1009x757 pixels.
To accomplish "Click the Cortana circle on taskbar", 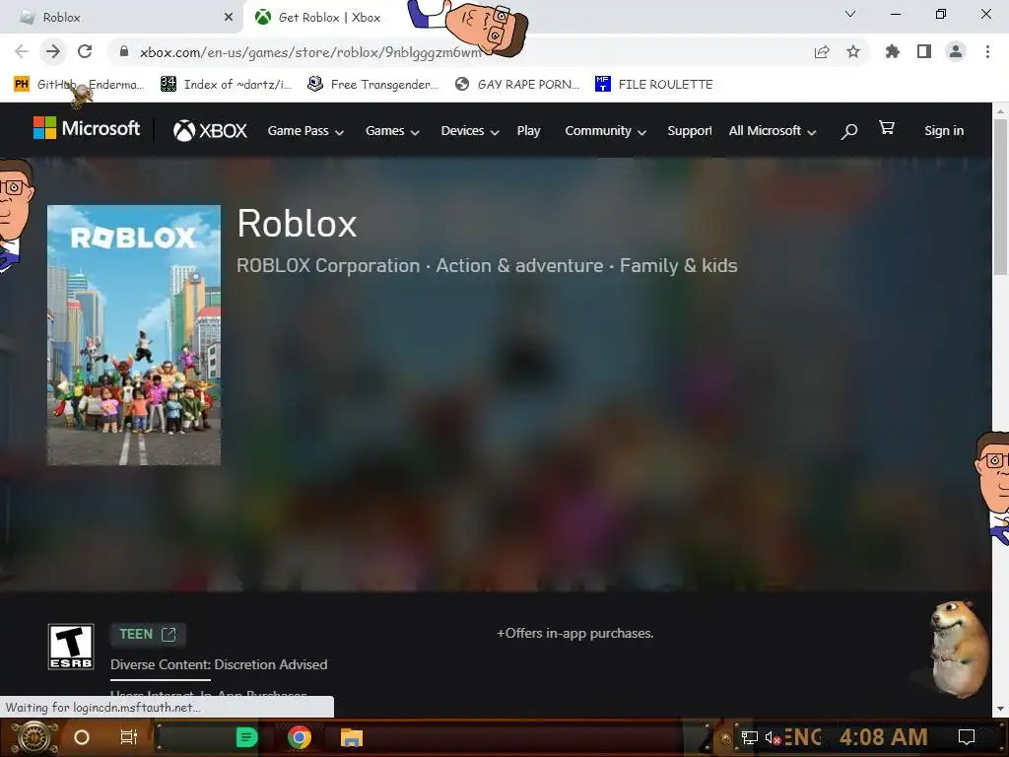I will (82, 737).
